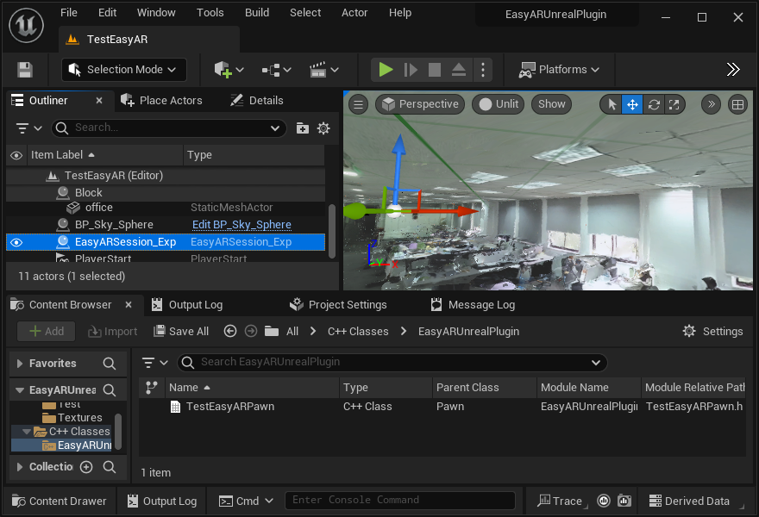Image resolution: width=759 pixels, height=517 pixels.
Task: Select the rotate transform tool in viewport
Action: (654, 104)
